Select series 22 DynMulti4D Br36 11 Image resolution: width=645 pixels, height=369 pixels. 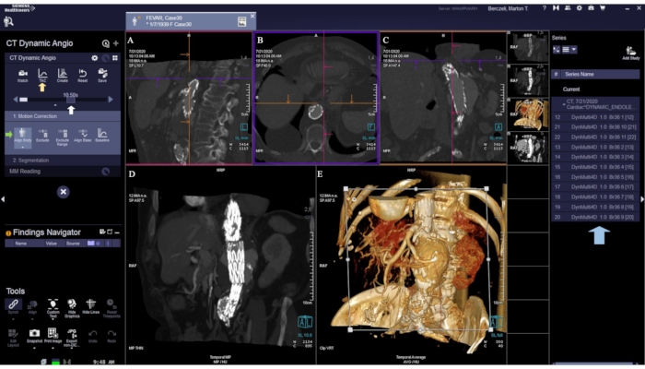click(595, 137)
